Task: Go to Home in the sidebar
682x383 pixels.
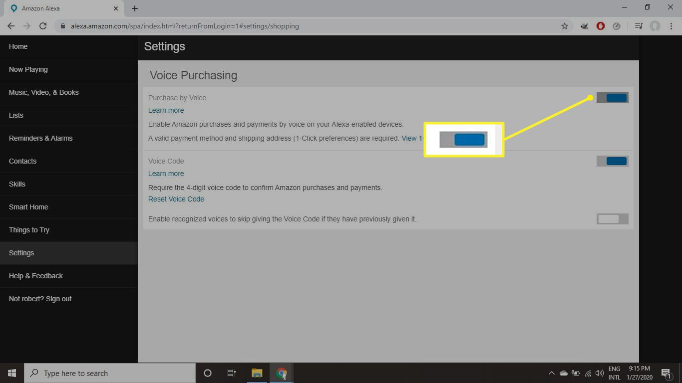Action: [x=68, y=46]
